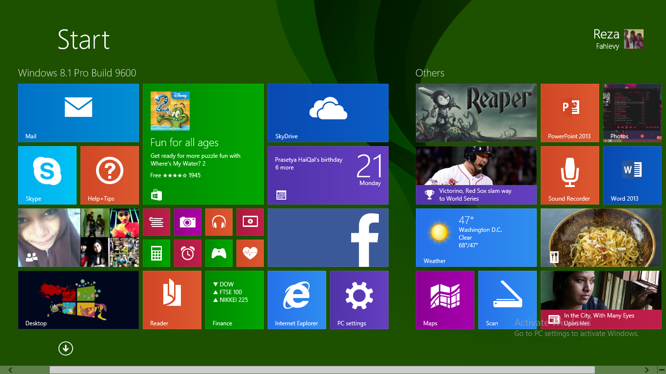Image resolution: width=666 pixels, height=374 pixels.
Task: Open the Facebook tile
Action: [x=328, y=238]
